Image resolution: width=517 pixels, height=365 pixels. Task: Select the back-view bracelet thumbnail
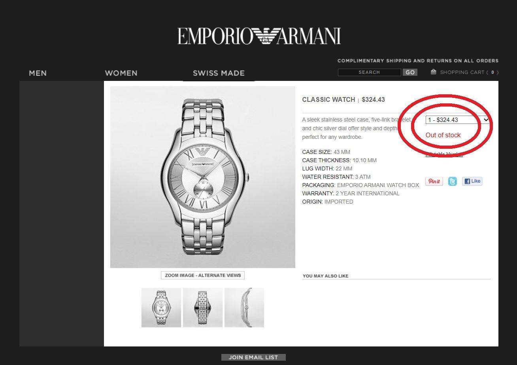203,307
